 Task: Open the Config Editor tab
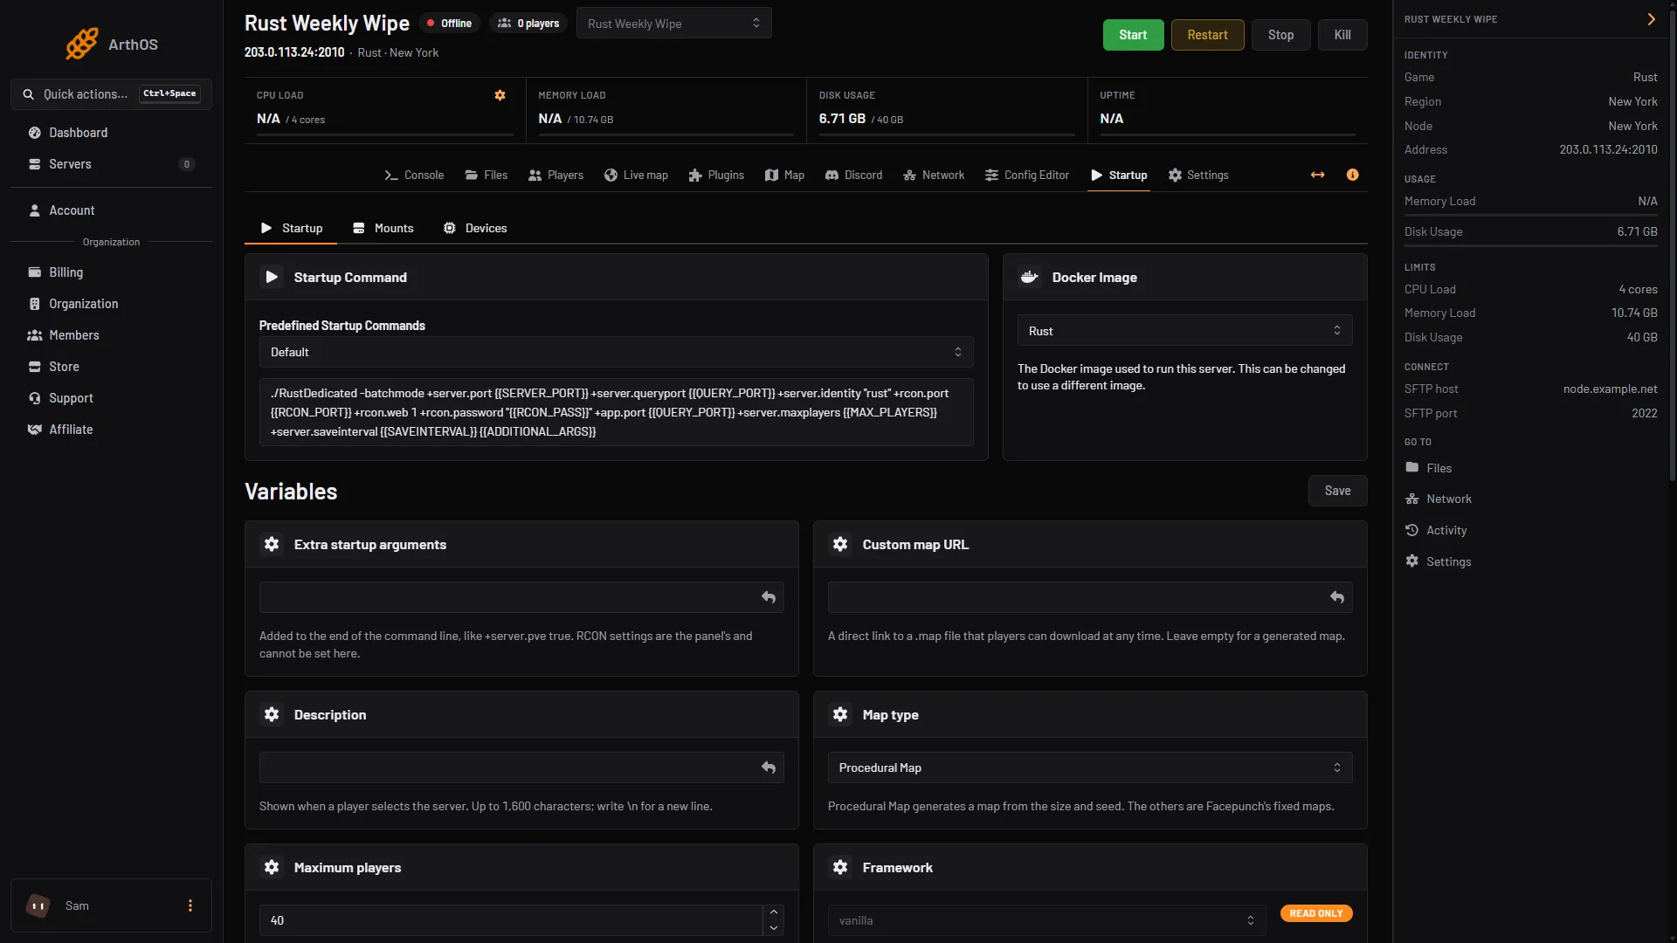pyautogui.click(x=1027, y=175)
